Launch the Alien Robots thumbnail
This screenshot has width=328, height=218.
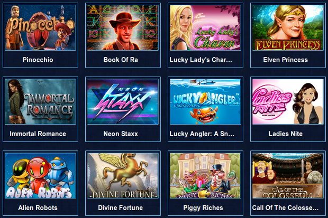click(40, 176)
